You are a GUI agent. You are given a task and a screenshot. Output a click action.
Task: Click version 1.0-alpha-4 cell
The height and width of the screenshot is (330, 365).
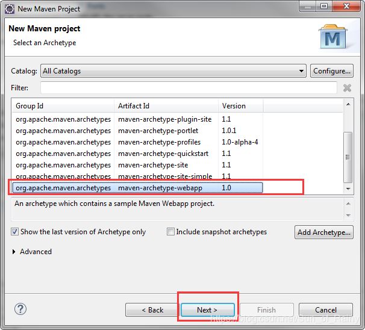click(240, 142)
